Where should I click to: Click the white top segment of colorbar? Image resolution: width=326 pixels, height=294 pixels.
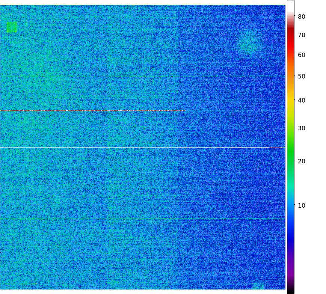[290, 6]
